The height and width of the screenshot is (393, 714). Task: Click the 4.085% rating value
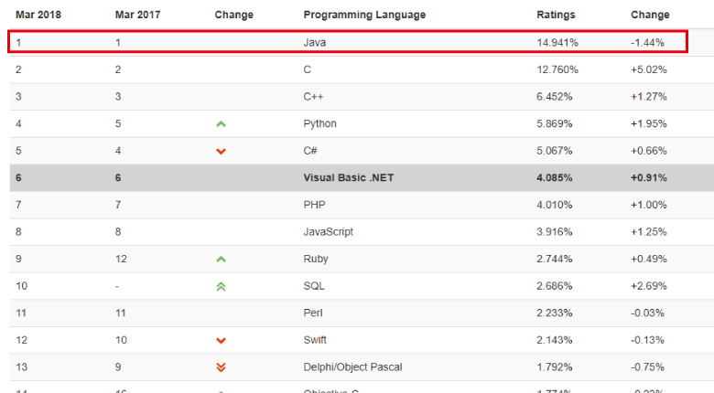(x=554, y=178)
